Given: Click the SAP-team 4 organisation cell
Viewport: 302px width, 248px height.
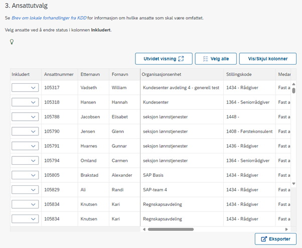Looking at the screenshot, I should [182, 190].
